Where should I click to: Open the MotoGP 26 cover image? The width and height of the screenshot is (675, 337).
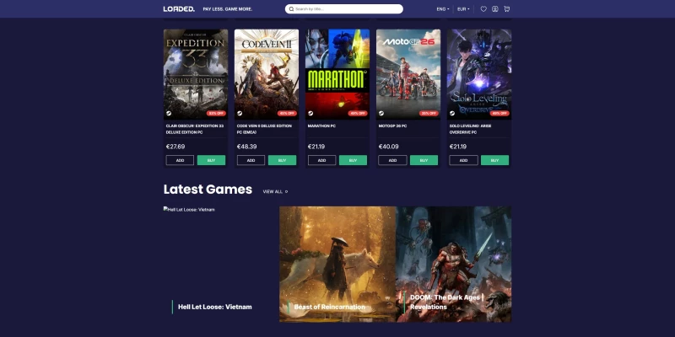(408, 74)
